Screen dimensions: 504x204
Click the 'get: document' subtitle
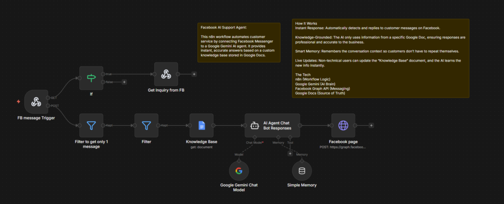point(201,147)
